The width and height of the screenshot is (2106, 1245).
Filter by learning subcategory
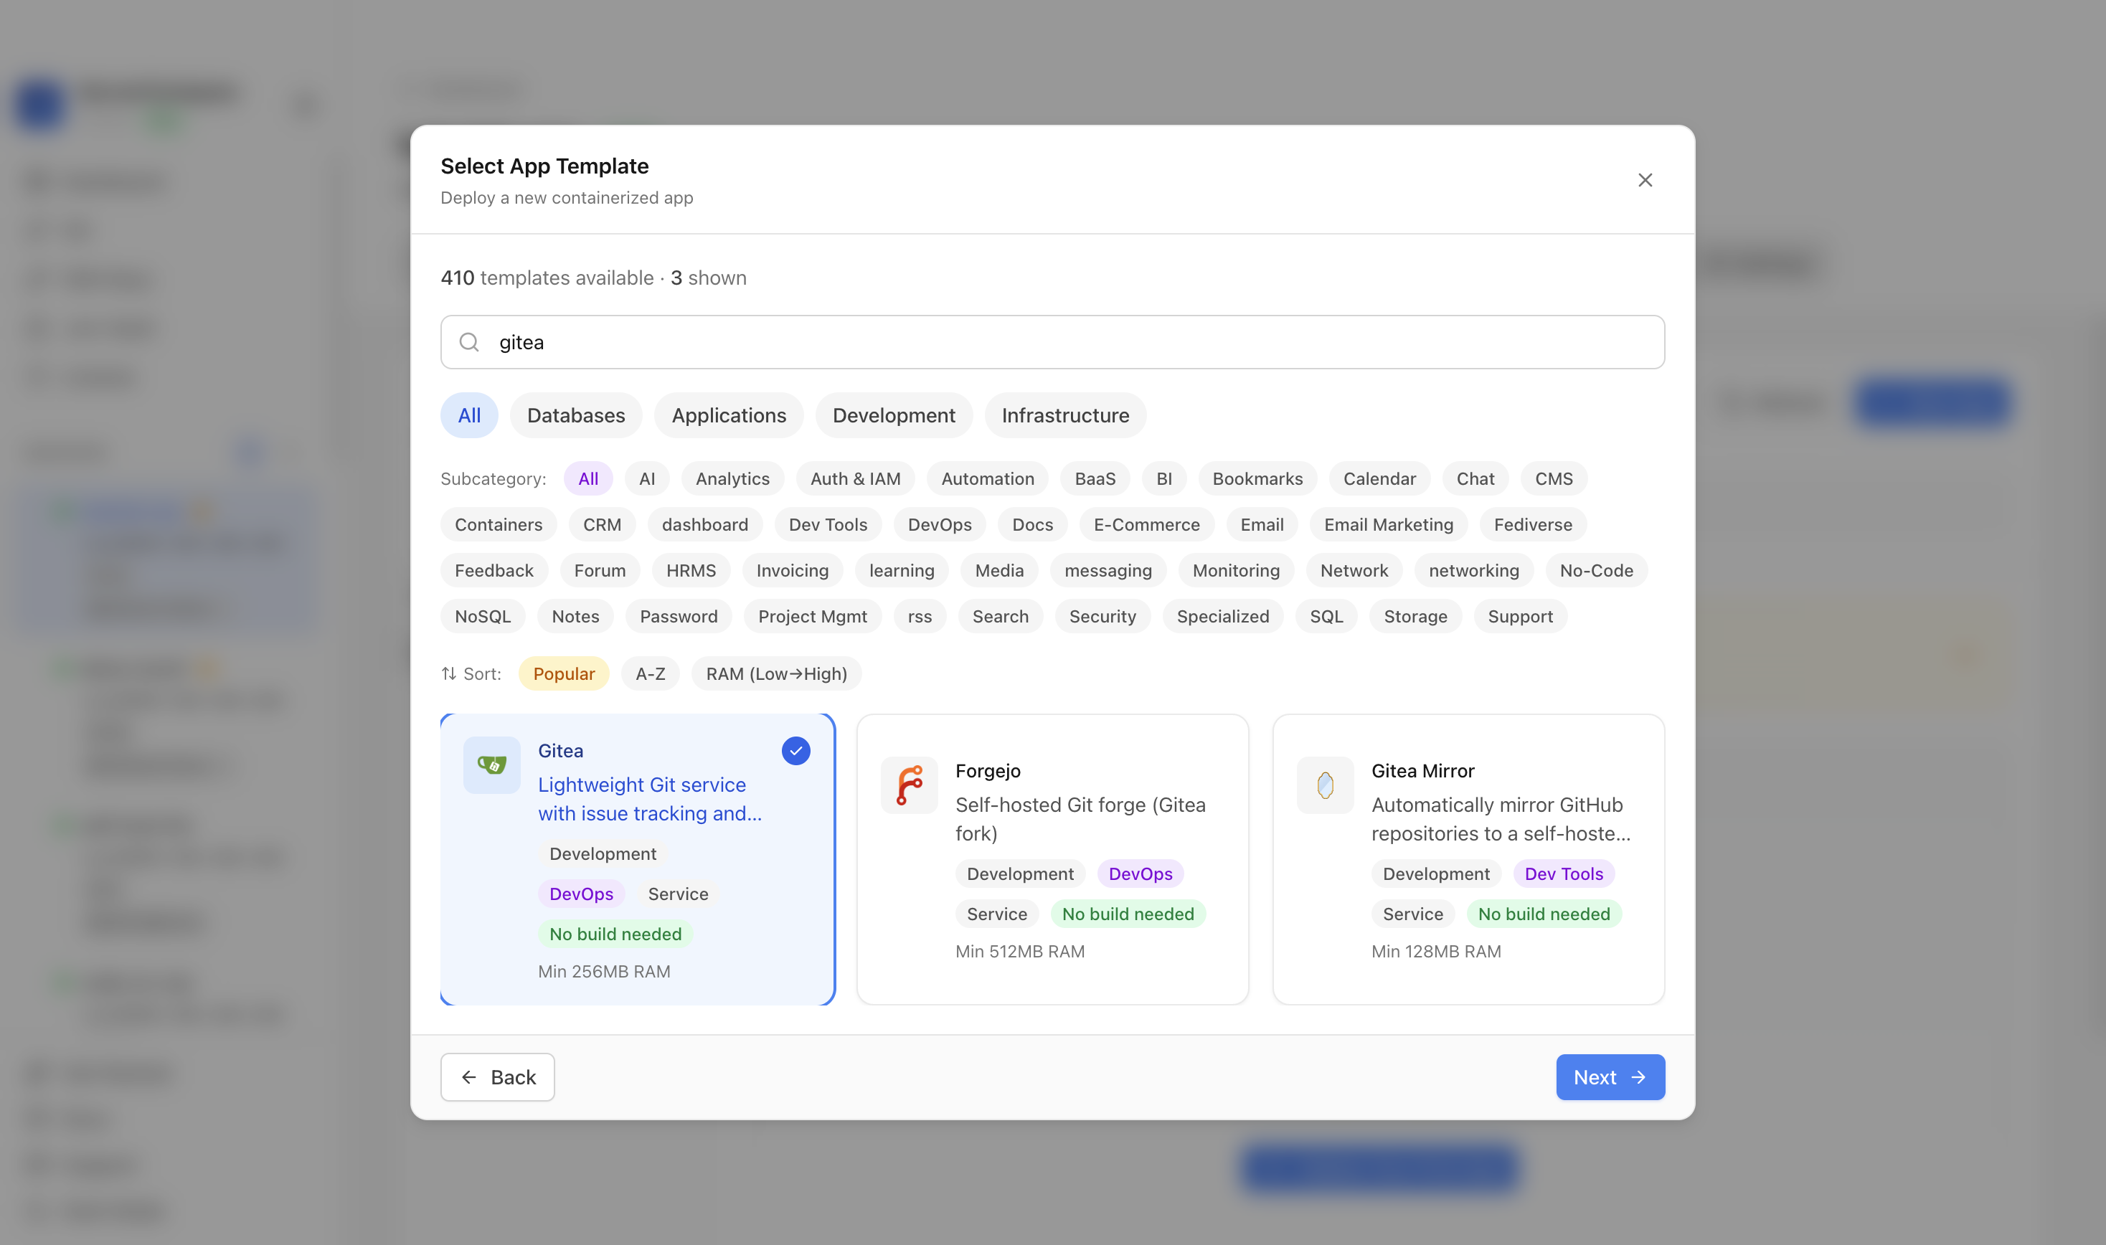(x=901, y=570)
